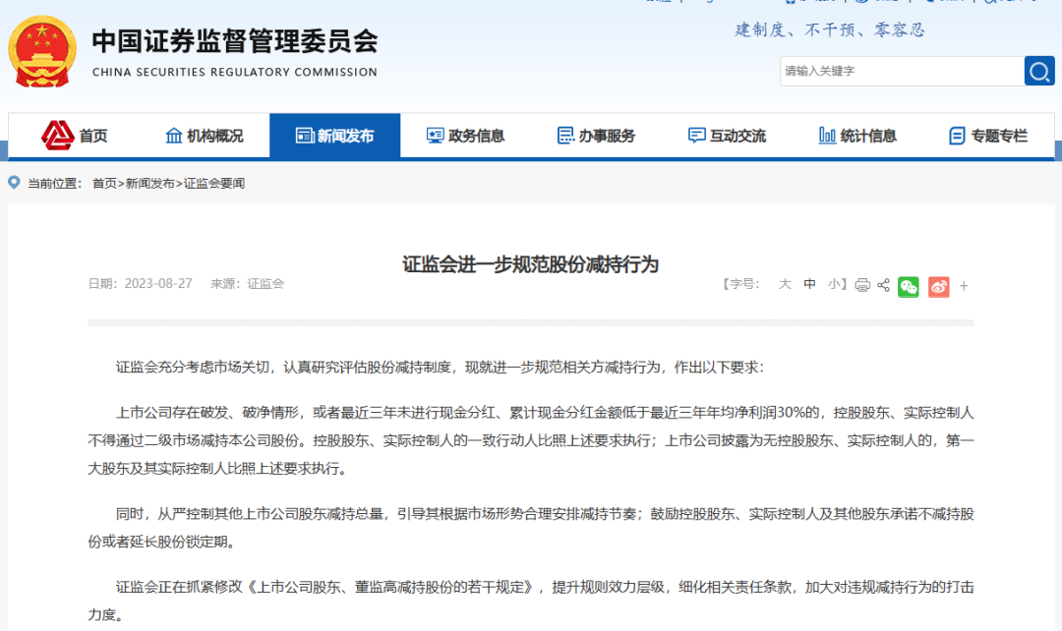This screenshot has width=1062, height=631.
Task: Click the paragraph starting 证监会正在抓紧修改
Action: (531, 601)
